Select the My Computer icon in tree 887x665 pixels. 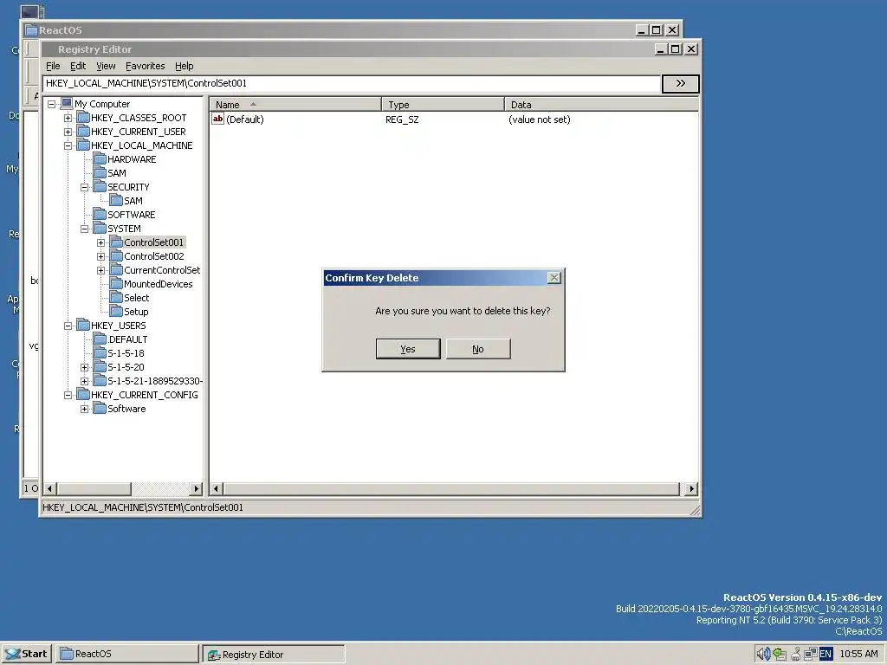66,104
